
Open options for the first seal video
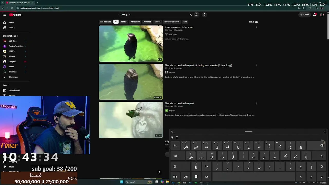pos(257,27)
